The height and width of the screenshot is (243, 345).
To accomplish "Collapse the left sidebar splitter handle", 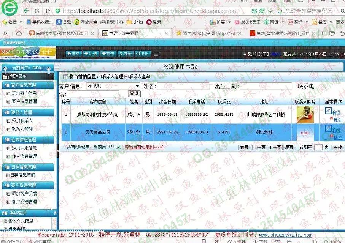I will click(58, 151).
